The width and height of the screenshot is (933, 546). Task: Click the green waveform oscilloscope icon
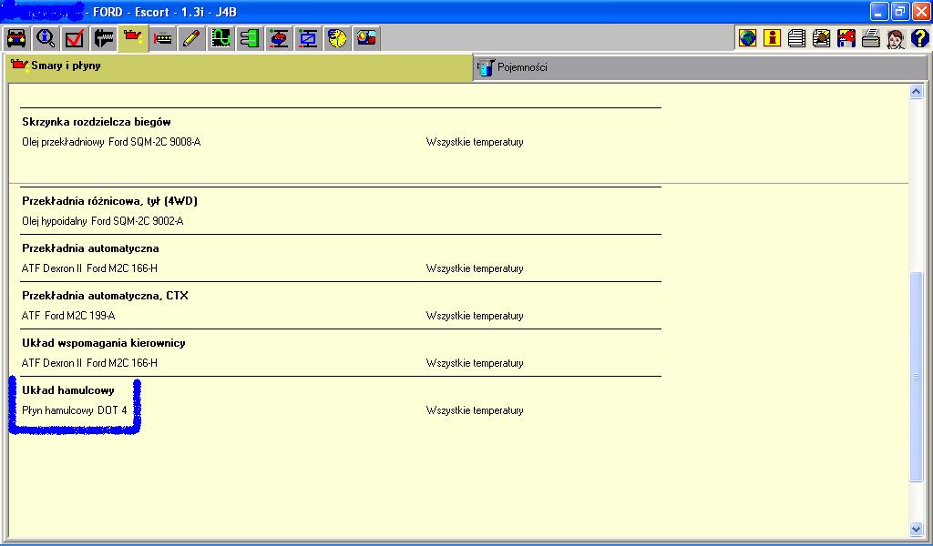point(220,38)
